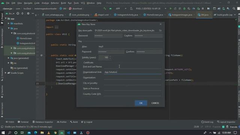This screenshot has width=240, height=135.
Task: Open Edit menu
Action: pos(13,3)
